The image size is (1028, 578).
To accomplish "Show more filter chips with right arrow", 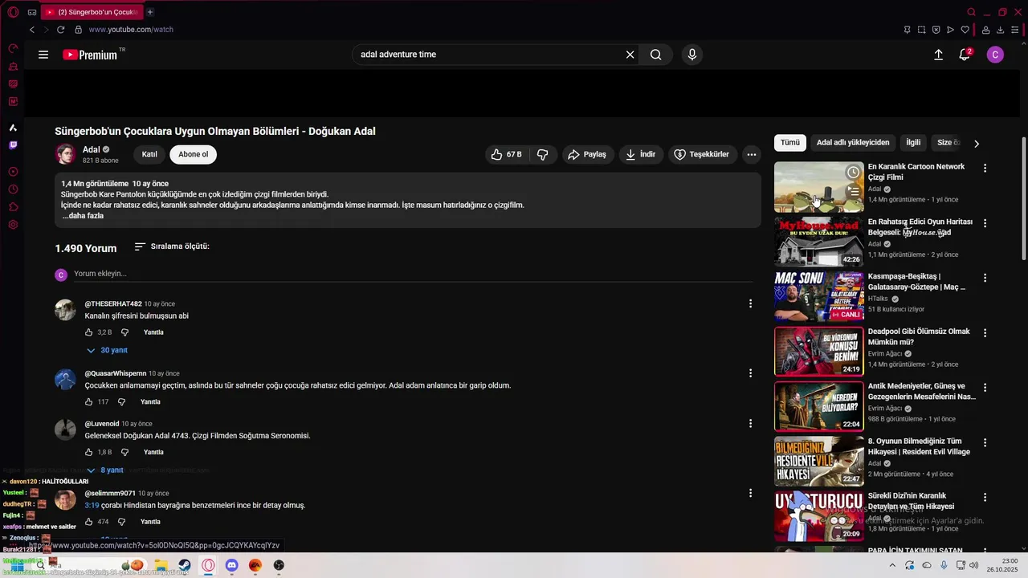I will [977, 144].
